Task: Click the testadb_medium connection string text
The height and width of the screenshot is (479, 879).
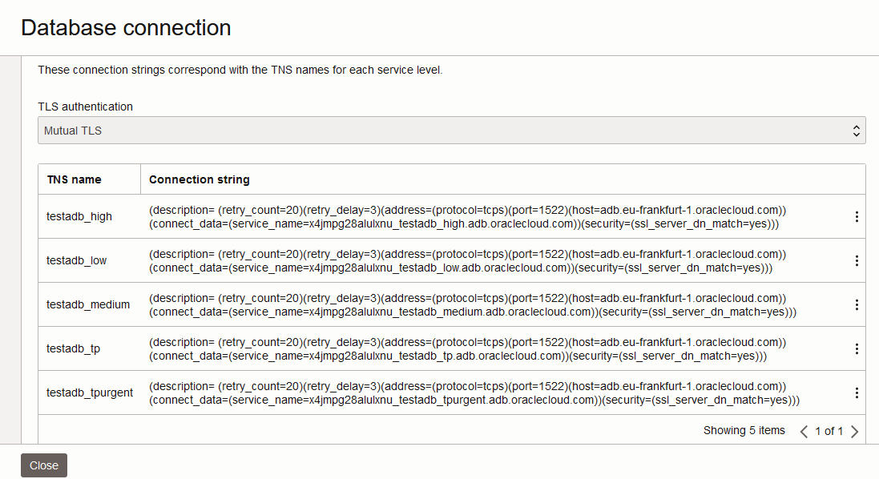Action: click(x=472, y=305)
